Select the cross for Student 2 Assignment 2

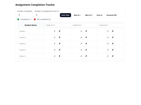pos(86,37)
